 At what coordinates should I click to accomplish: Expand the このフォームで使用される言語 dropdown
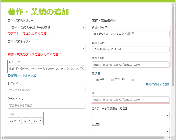pyautogui.click(x=130, y=115)
